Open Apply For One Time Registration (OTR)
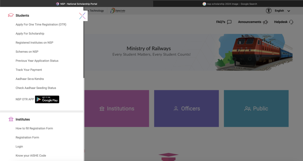The image size is (303, 161). coord(41,24)
